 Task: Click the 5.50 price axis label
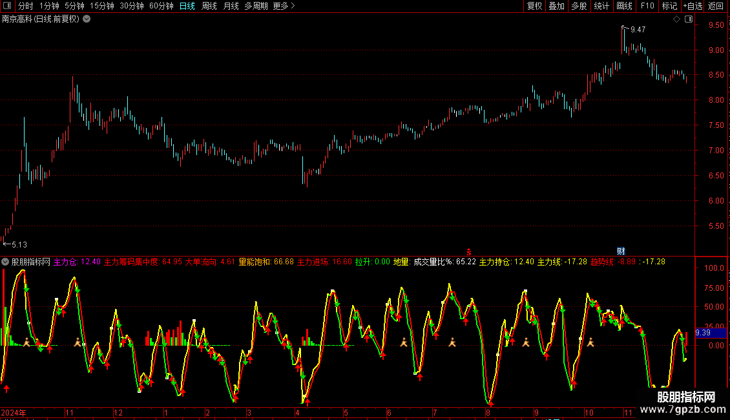(x=716, y=226)
